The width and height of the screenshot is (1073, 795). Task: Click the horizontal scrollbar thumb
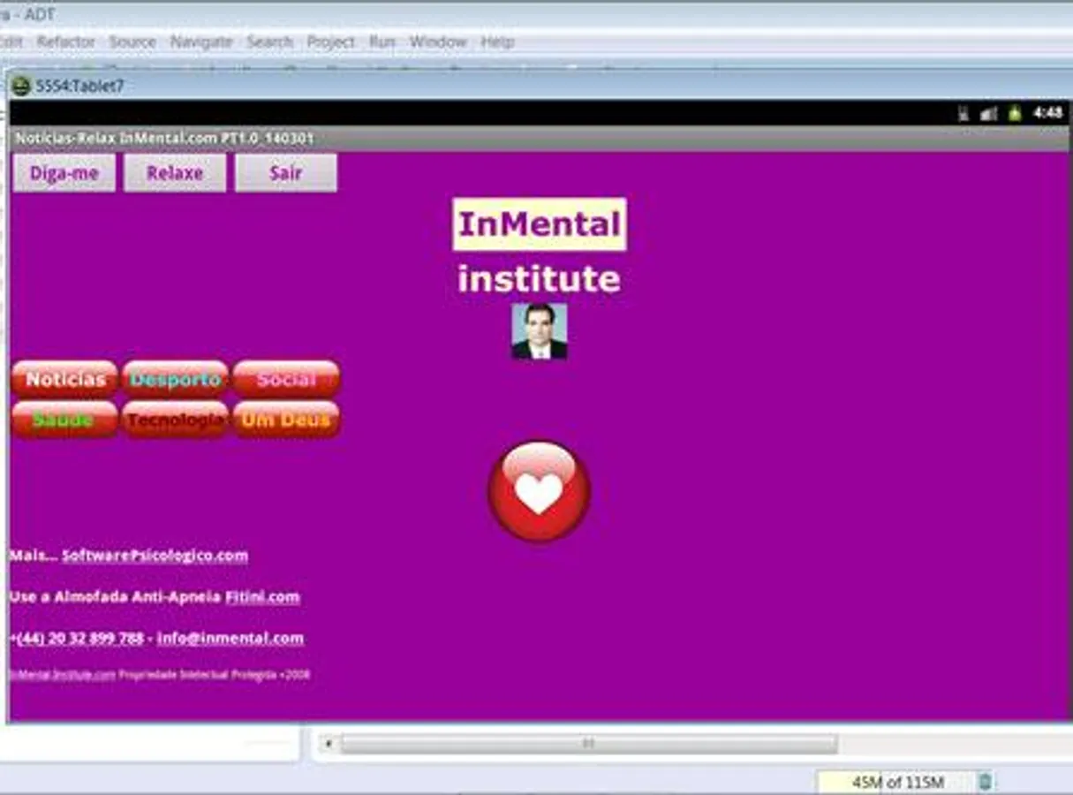(588, 744)
